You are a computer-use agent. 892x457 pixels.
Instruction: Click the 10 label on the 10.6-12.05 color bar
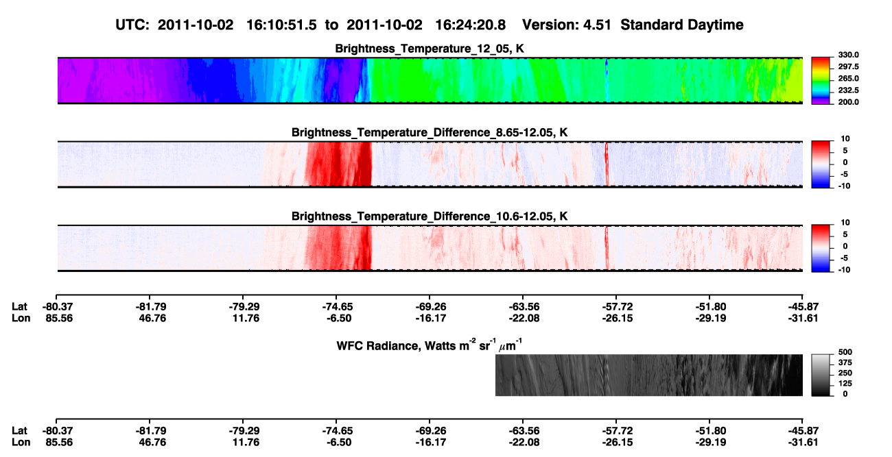click(846, 223)
